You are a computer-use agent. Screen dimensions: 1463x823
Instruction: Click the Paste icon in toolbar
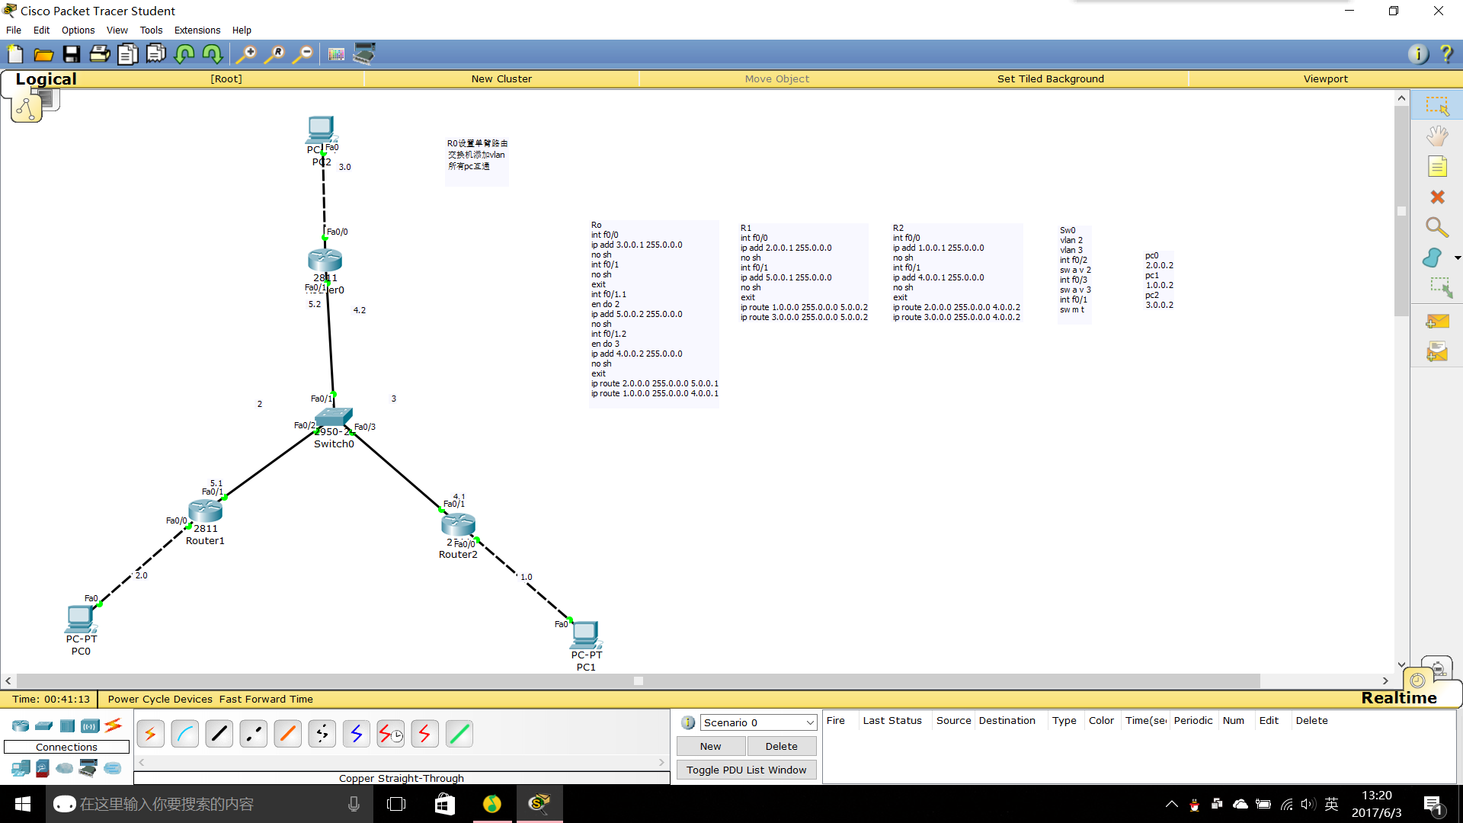coord(156,54)
